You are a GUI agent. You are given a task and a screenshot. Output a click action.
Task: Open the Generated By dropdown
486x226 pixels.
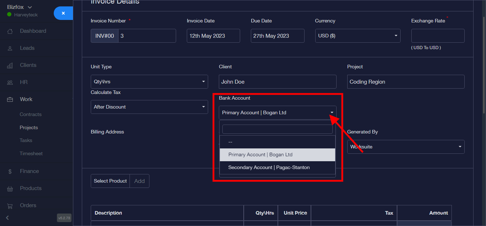click(x=406, y=147)
